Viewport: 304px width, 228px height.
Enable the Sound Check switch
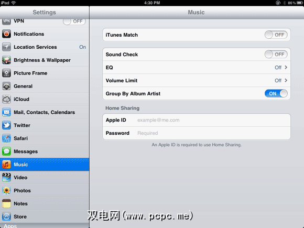click(x=276, y=55)
